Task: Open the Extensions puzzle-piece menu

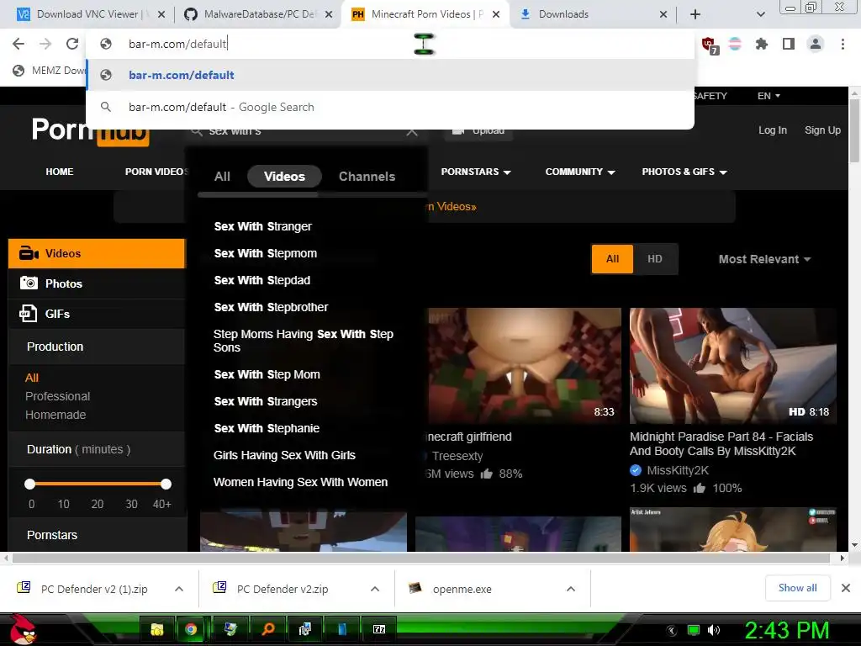Action: pos(761,44)
